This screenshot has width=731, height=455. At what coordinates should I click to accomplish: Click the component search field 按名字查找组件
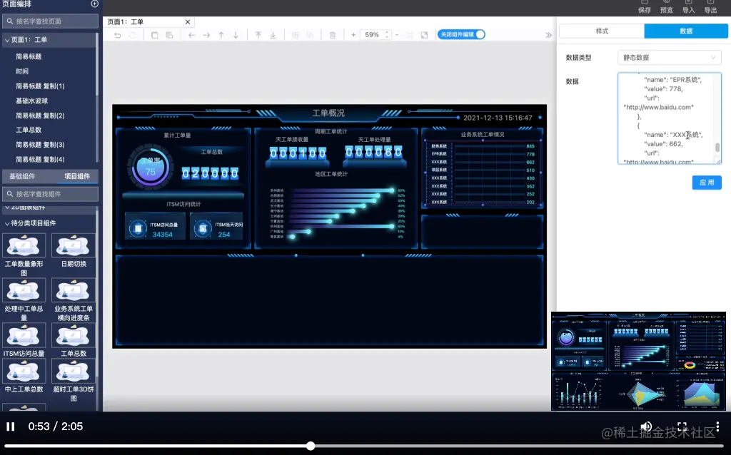pos(51,194)
